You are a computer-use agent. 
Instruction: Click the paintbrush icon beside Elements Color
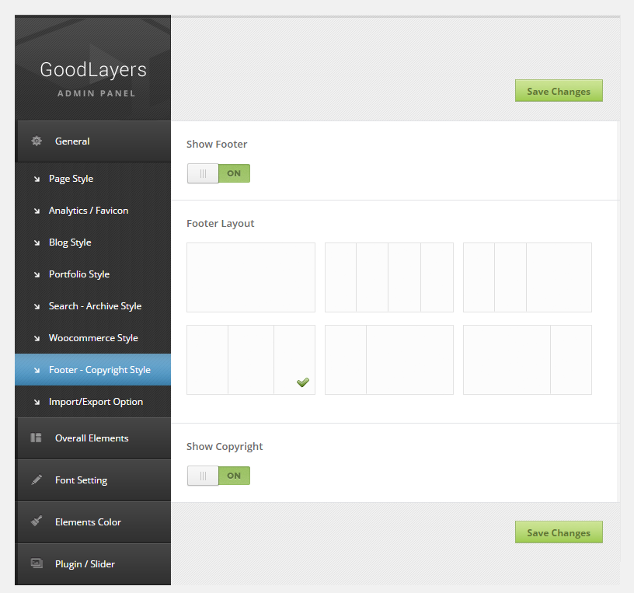tap(37, 521)
